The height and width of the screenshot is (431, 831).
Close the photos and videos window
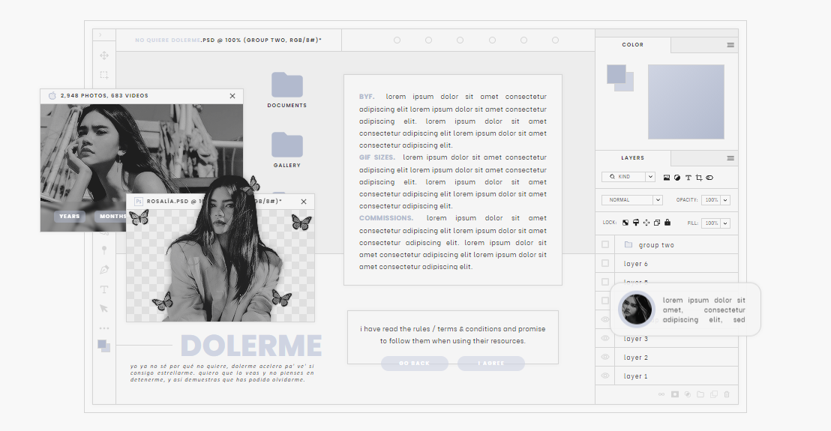(x=232, y=96)
